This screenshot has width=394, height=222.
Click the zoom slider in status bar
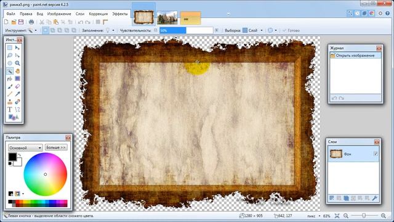(x=364, y=216)
